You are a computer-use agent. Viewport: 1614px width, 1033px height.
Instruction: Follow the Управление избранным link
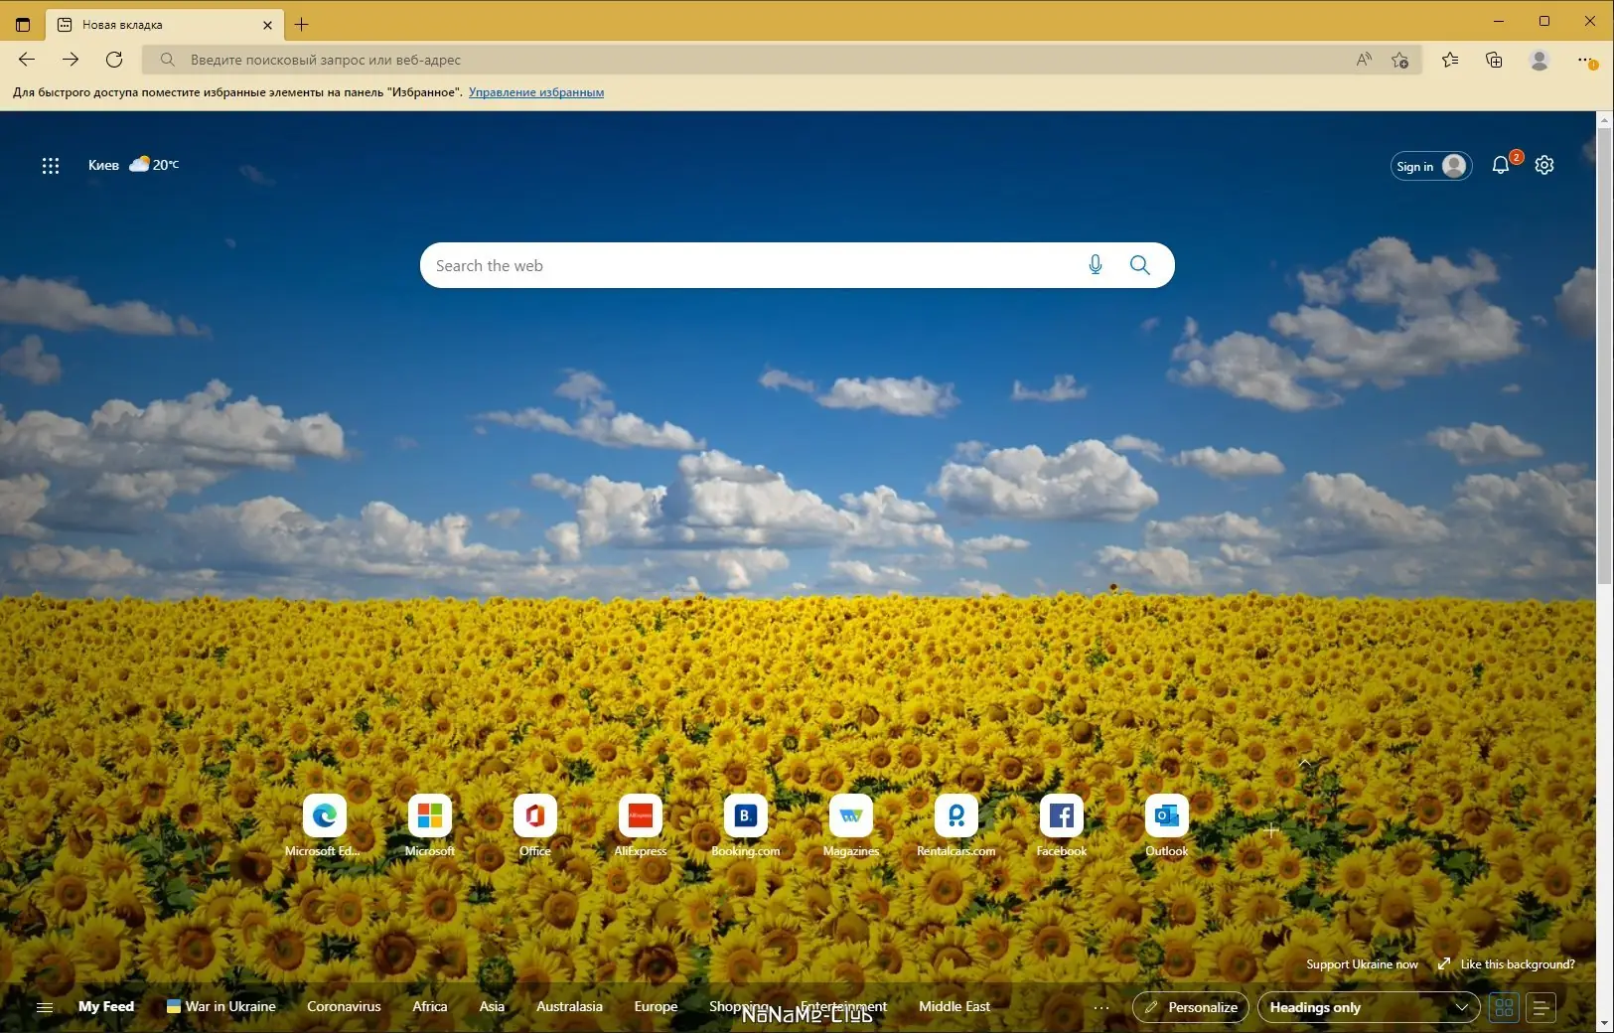coord(536,92)
